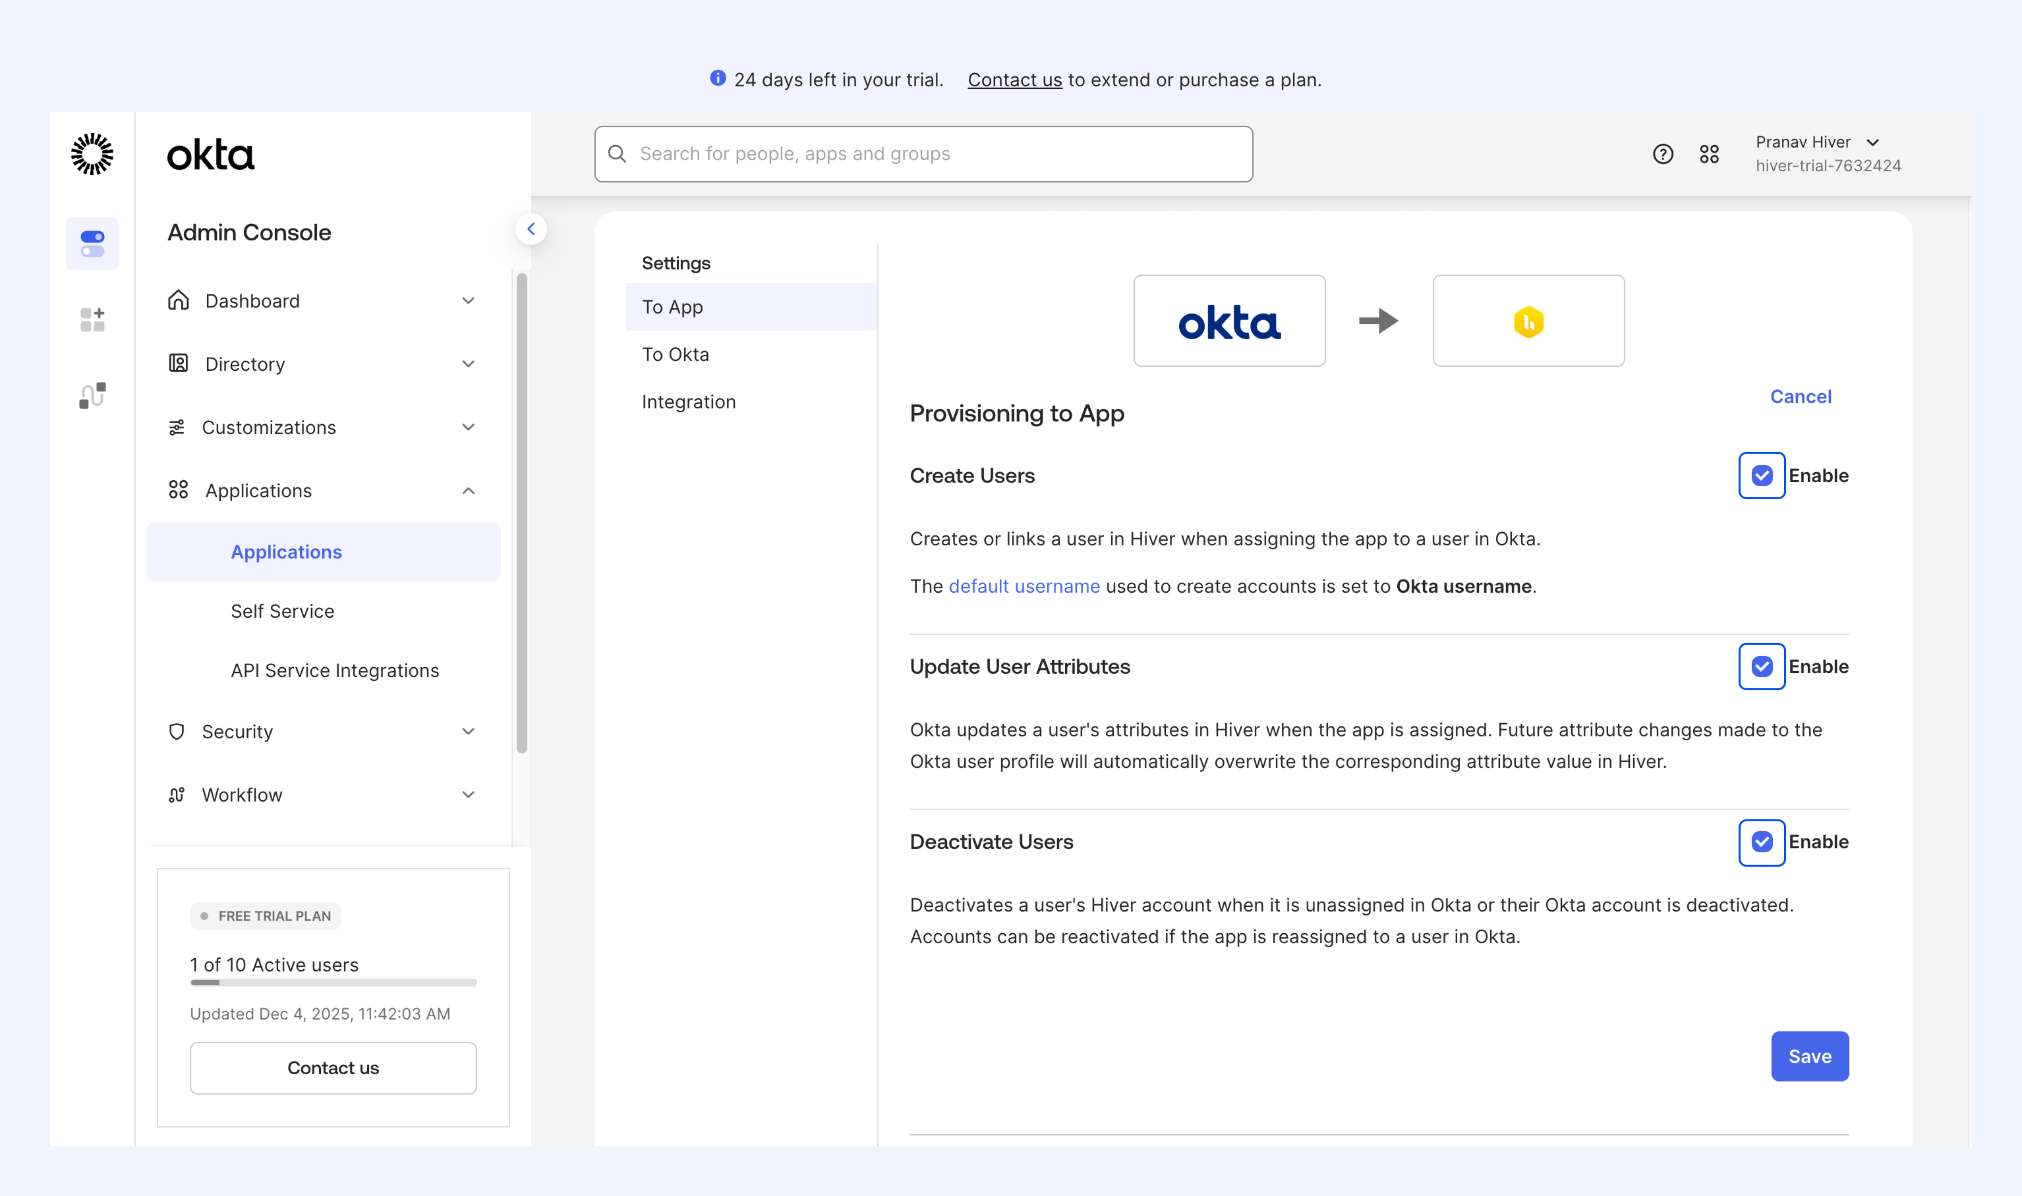Image resolution: width=2022 pixels, height=1196 pixels.
Task: Click the Active users progress bar
Action: click(333, 983)
